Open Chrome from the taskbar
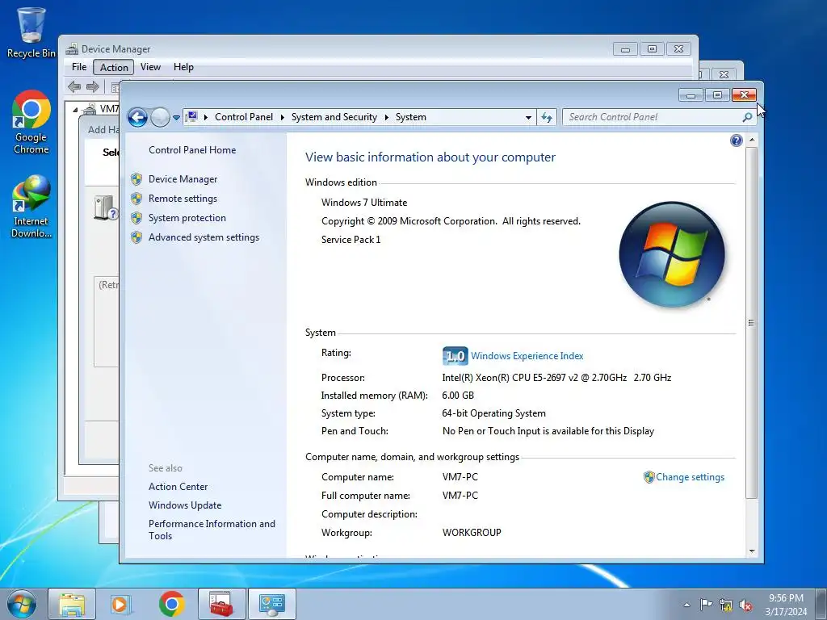This screenshot has height=620, width=827. click(171, 604)
